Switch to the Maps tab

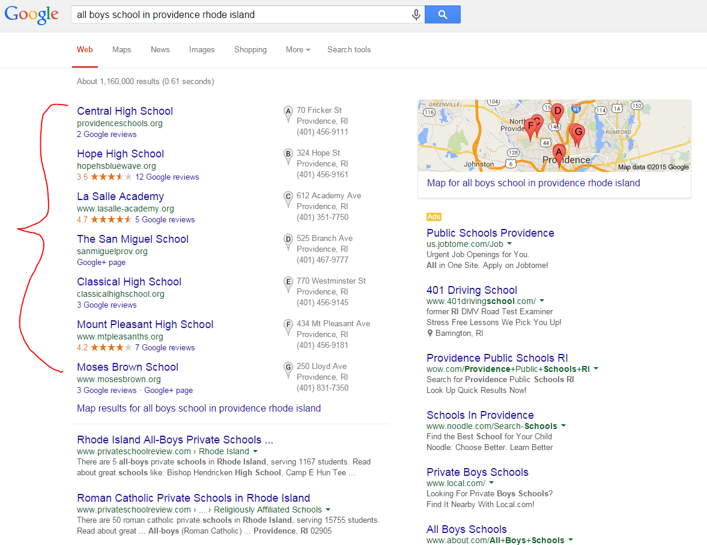(x=122, y=50)
